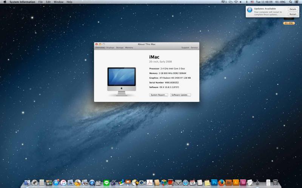Click the System Report button

click(x=159, y=95)
